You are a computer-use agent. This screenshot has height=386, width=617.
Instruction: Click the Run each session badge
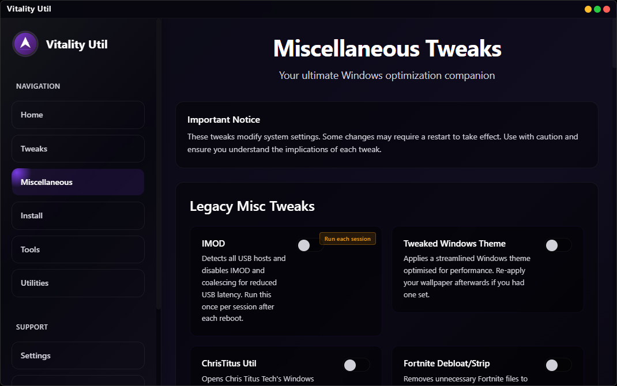click(347, 238)
